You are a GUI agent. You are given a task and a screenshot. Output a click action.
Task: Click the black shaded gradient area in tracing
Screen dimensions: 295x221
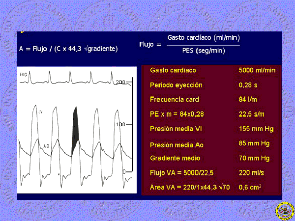pyautogui.click(x=75, y=131)
